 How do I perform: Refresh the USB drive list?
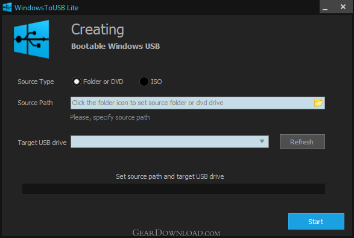point(302,141)
